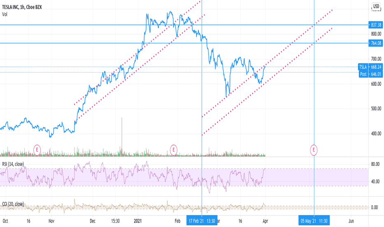
Task: Click the Vol indicator label
Action: [x=5, y=14]
